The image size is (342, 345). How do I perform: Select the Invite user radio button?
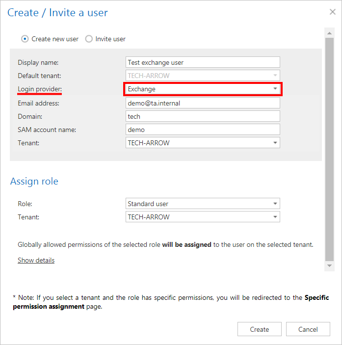(x=89, y=39)
